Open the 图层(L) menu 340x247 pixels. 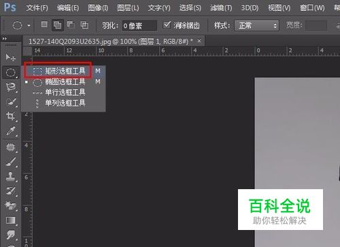click(128, 8)
